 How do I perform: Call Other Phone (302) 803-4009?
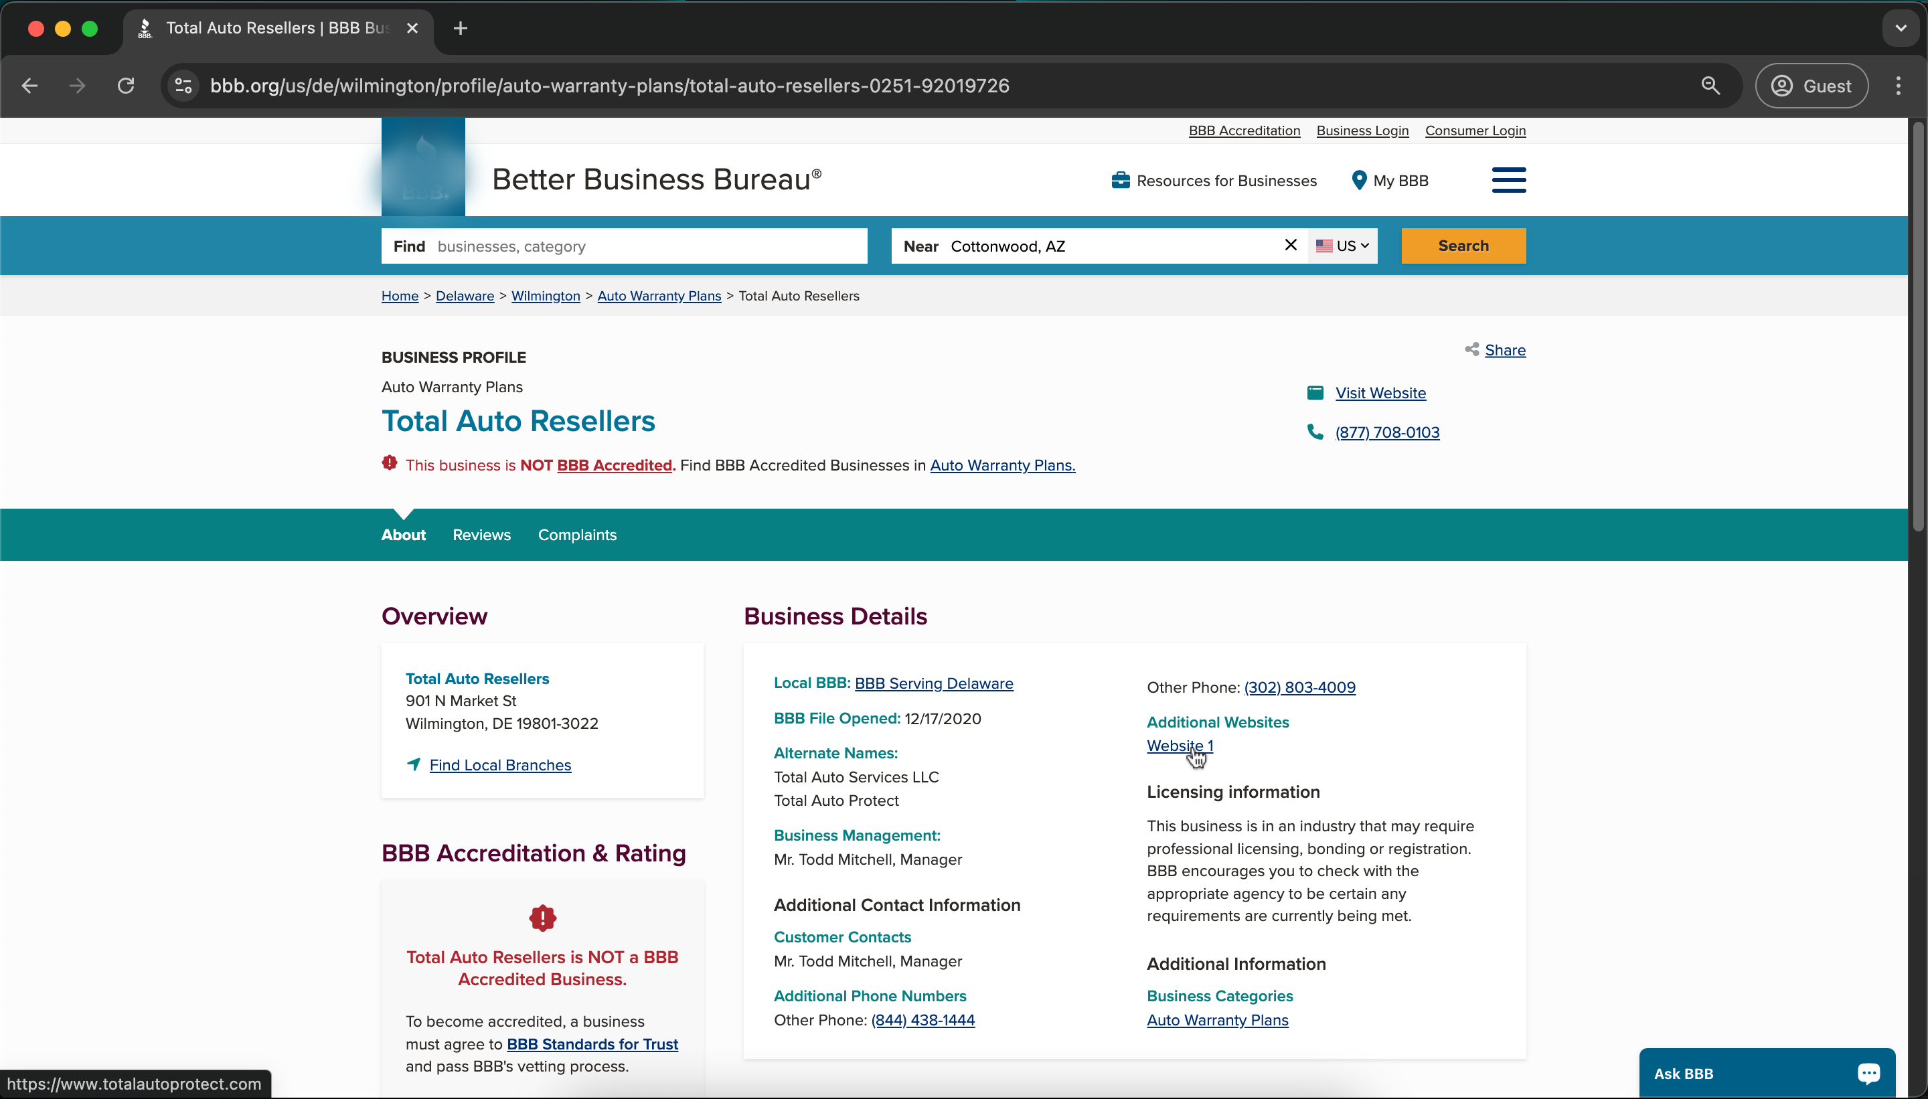tap(1299, 687)
